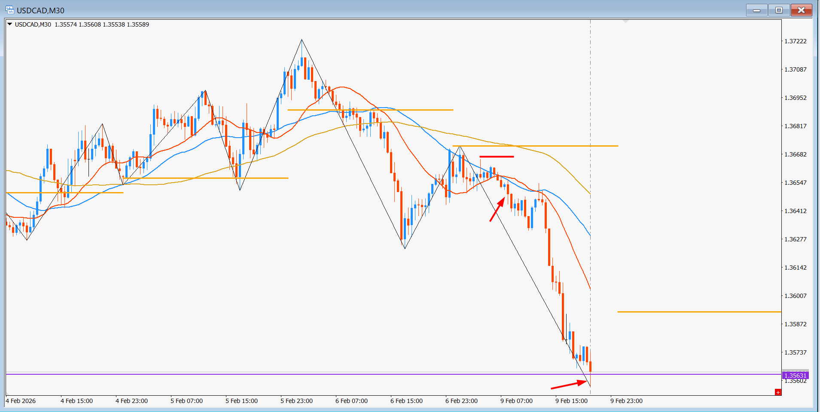The width and height of the screenshot is (820, 412).
Task: Click time axis label 5 Feb 23:00
Action: pyautogui.click(x=296, y=401)
